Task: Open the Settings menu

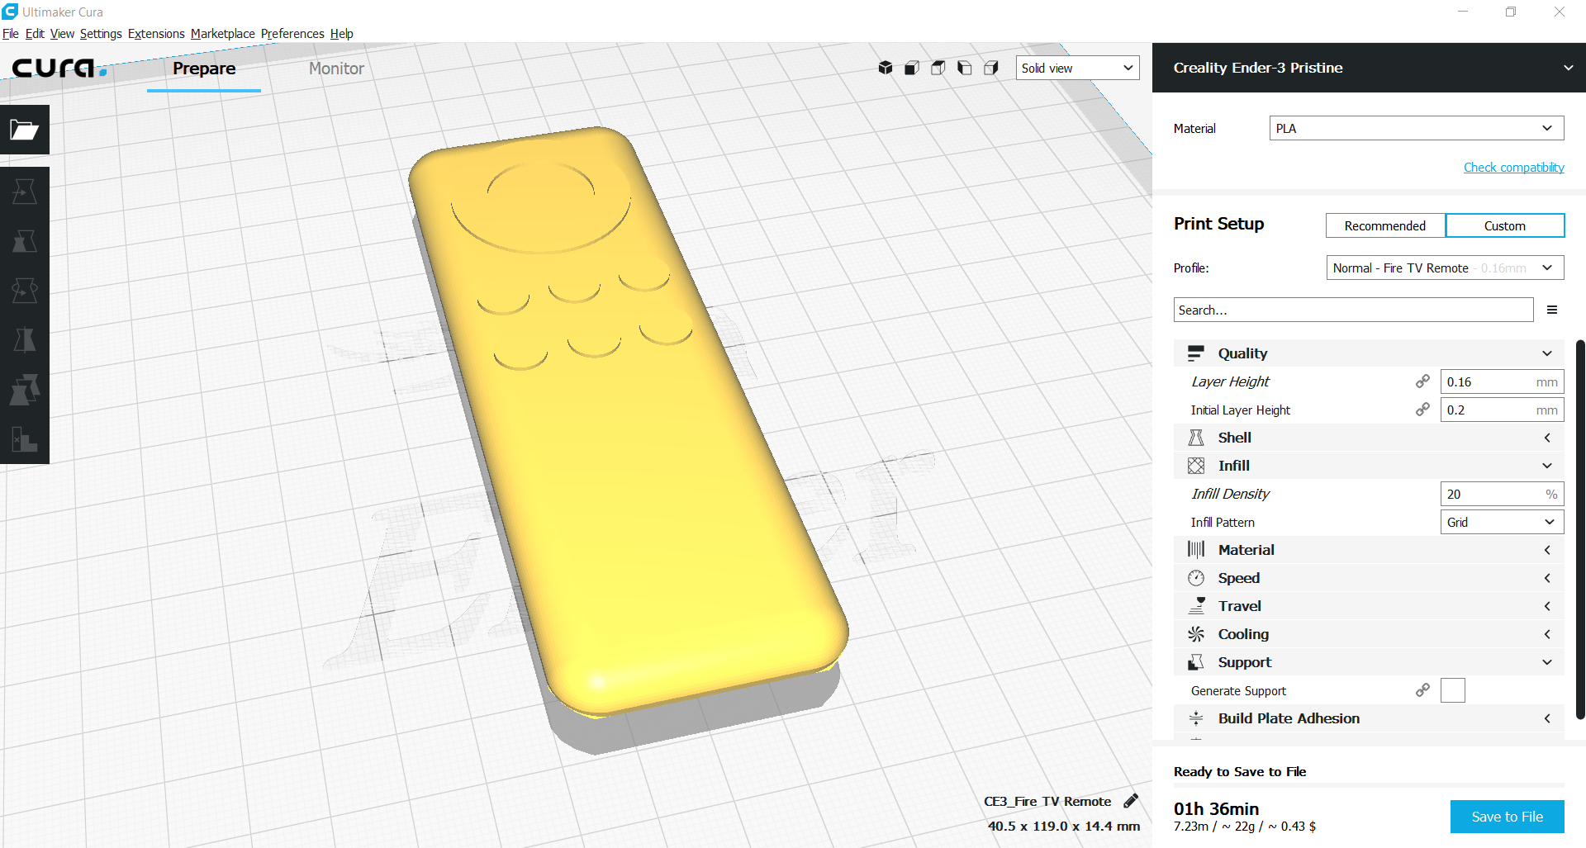Action: (x=101, y=34)
